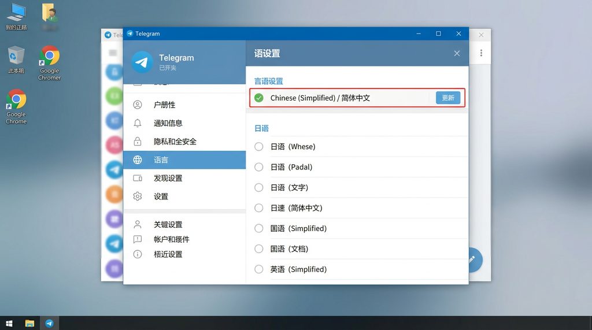This screenshot has width=592, height=330.
Task: Open the Windows Start menu
Action: (x=9, y=323)
